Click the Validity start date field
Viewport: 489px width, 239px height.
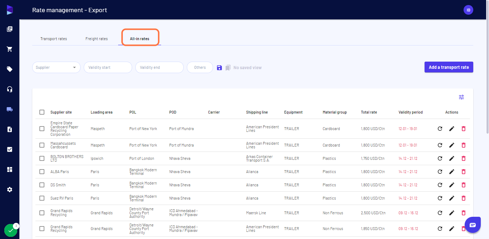[x=108, y=67]
